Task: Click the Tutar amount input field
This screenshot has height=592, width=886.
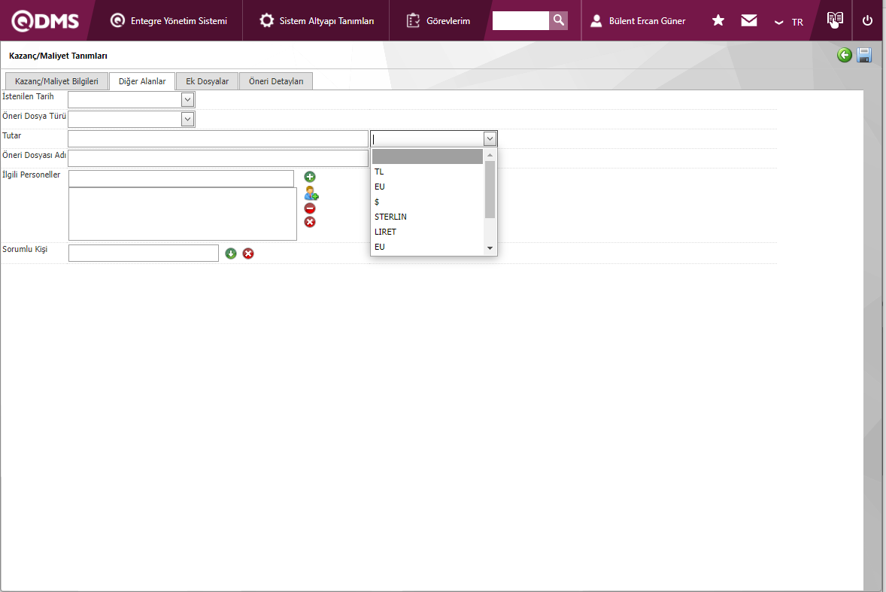Action: pyautogui.click(x=218, y=138)
